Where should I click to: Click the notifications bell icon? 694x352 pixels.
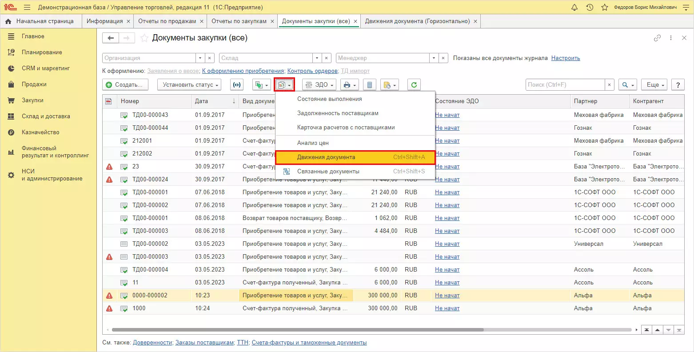(574, 8)
